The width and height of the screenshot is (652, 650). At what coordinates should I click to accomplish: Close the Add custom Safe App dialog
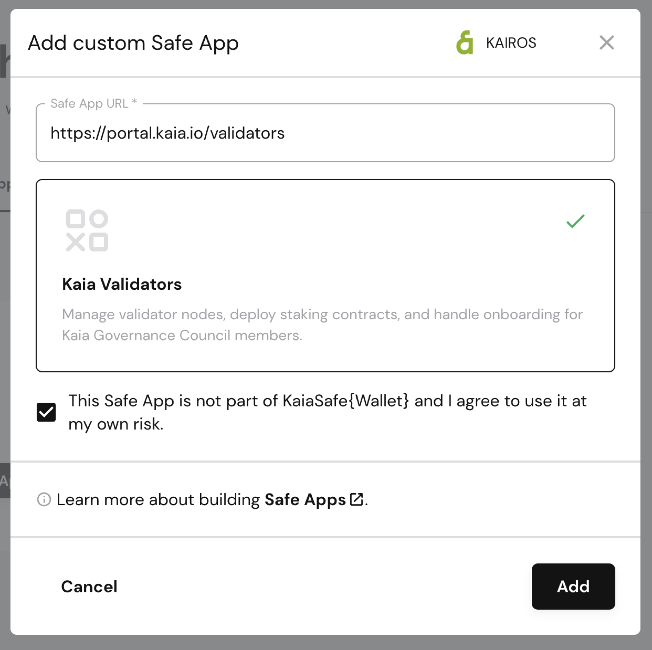pyautogui.click(x=606, y=42)
